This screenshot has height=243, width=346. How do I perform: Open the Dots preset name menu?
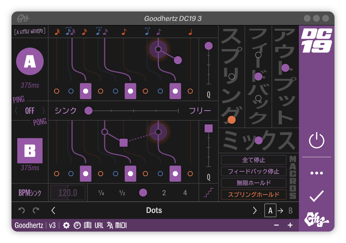pyautogui.click(x=154, y=210)
